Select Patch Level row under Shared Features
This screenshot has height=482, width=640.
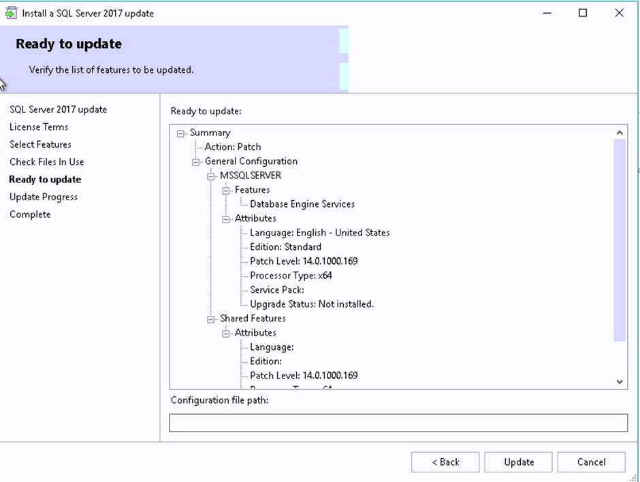[x=304, y=376]
